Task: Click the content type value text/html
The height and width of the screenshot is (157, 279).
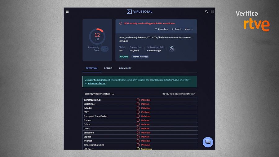Action: [x=134, y=51]
